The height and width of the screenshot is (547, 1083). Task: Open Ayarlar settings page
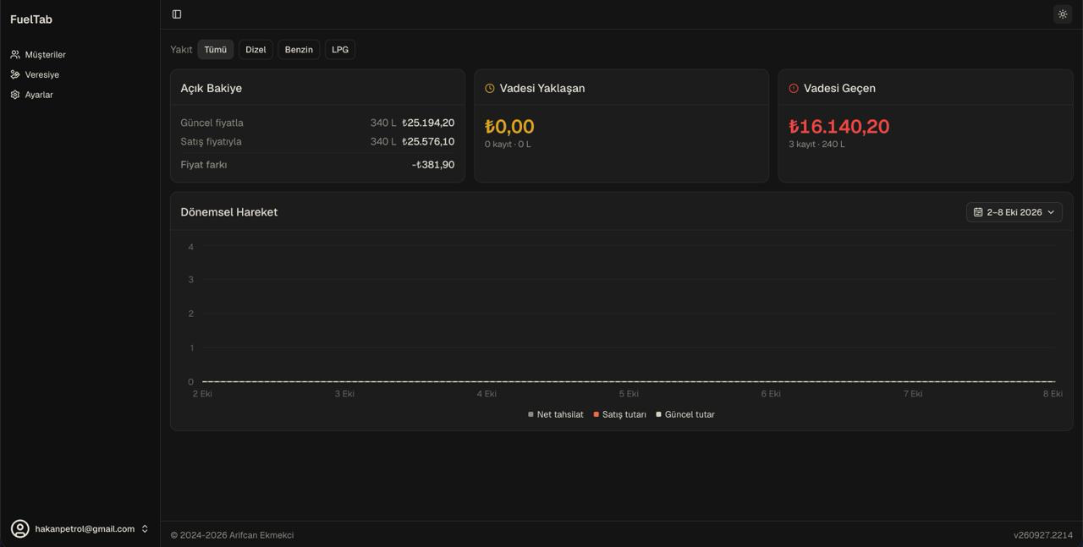80,95
